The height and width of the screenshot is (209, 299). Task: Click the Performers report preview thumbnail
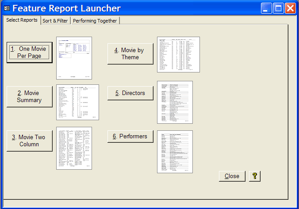[x=175, y=152]
